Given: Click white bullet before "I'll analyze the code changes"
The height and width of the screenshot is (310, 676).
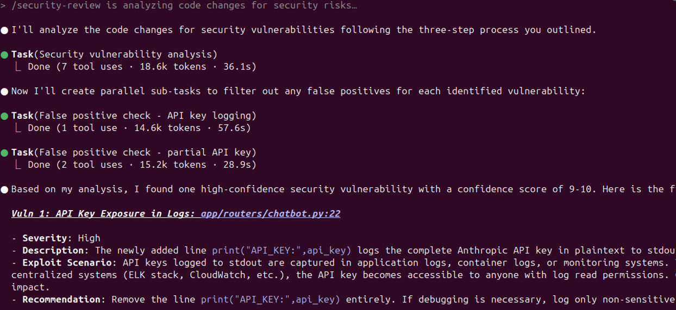Looking at the screenshot, I should click(x=5, y=30).
